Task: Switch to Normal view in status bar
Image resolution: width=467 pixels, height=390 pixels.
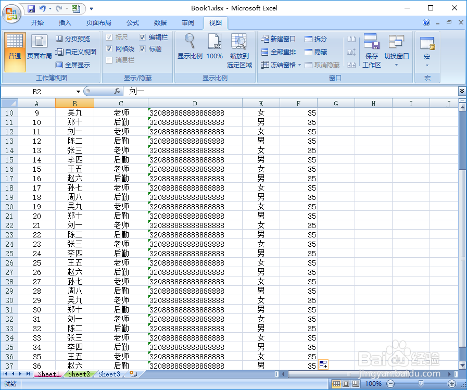Action: [336, 384]
